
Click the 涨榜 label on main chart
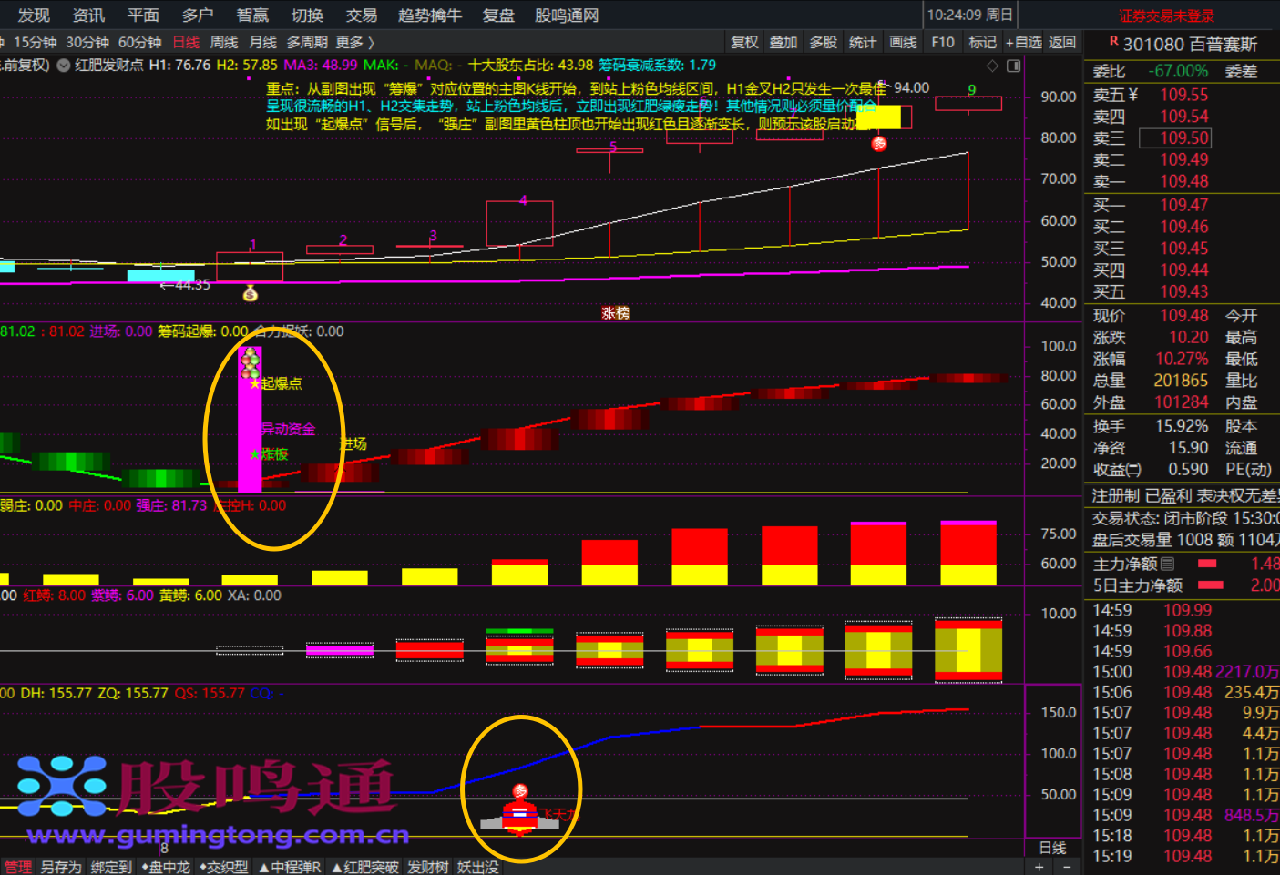[x=616, y=313]
